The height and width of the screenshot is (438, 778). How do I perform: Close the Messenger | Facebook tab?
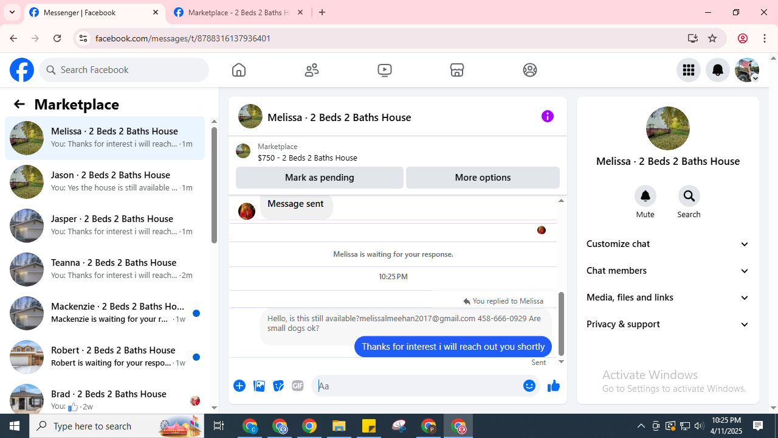156,12
